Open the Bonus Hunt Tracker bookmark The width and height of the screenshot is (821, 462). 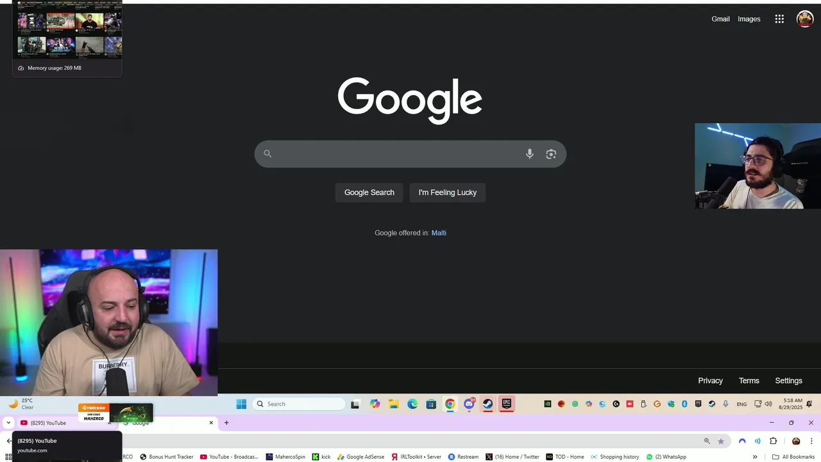point(167,457)
